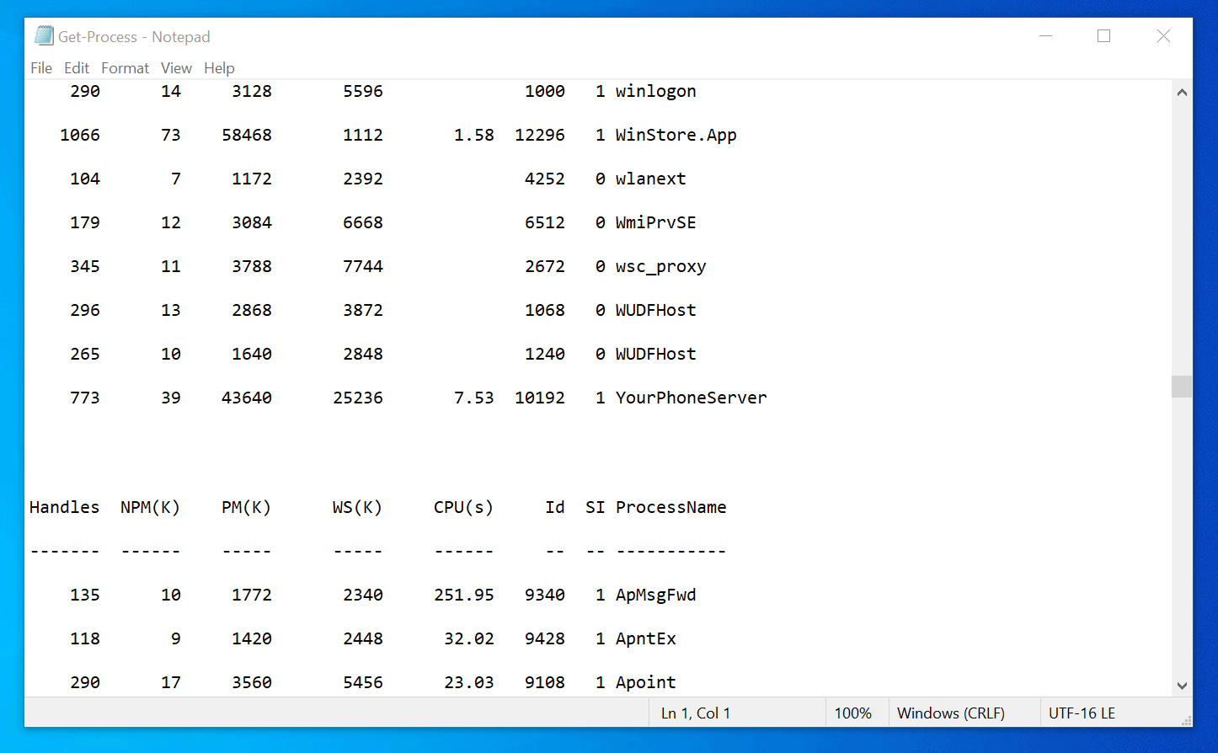The image size is (1218, 753).
Task: Click the Get-Process - Notepad window title
Action: pos(134,37)
